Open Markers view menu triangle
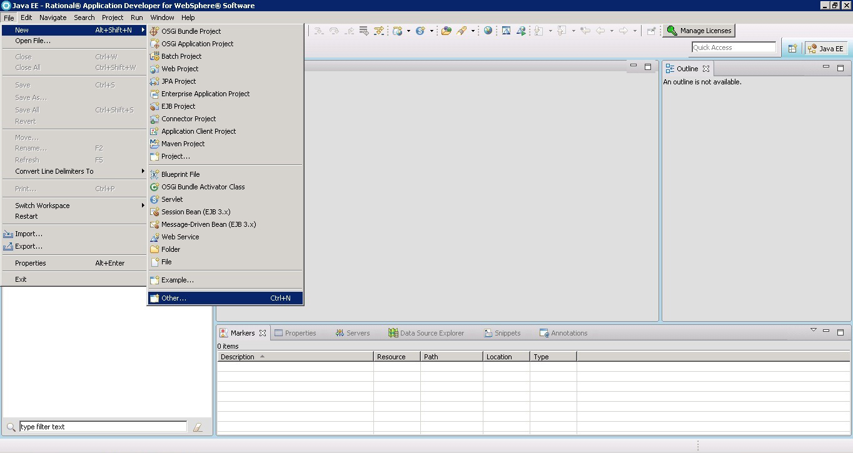This screenshot has width=853, height=453. pyautogui.click(x=814, y=330)
